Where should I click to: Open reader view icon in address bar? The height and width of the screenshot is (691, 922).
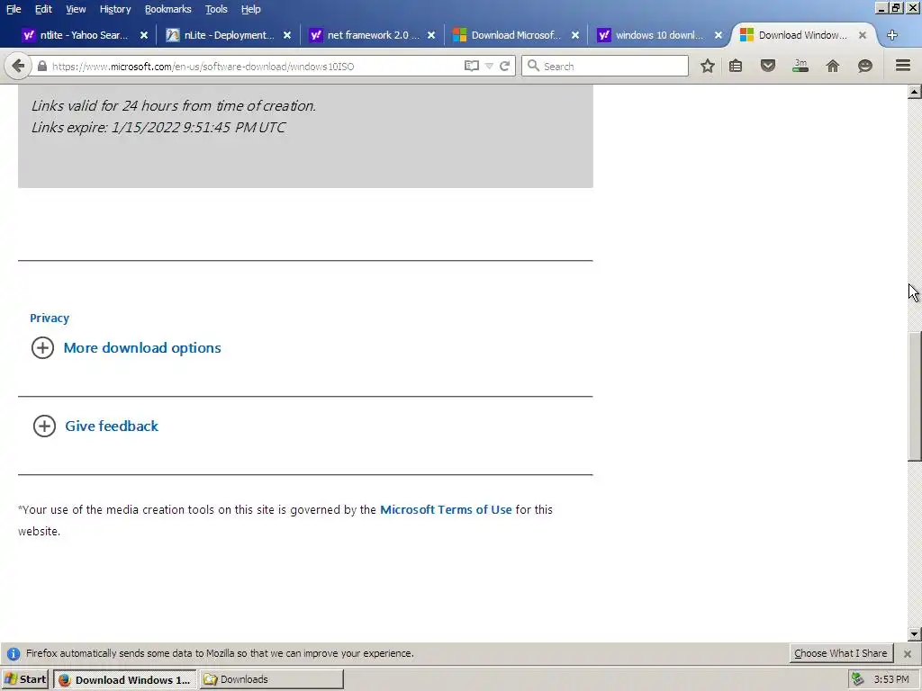[x=472, y=66]
